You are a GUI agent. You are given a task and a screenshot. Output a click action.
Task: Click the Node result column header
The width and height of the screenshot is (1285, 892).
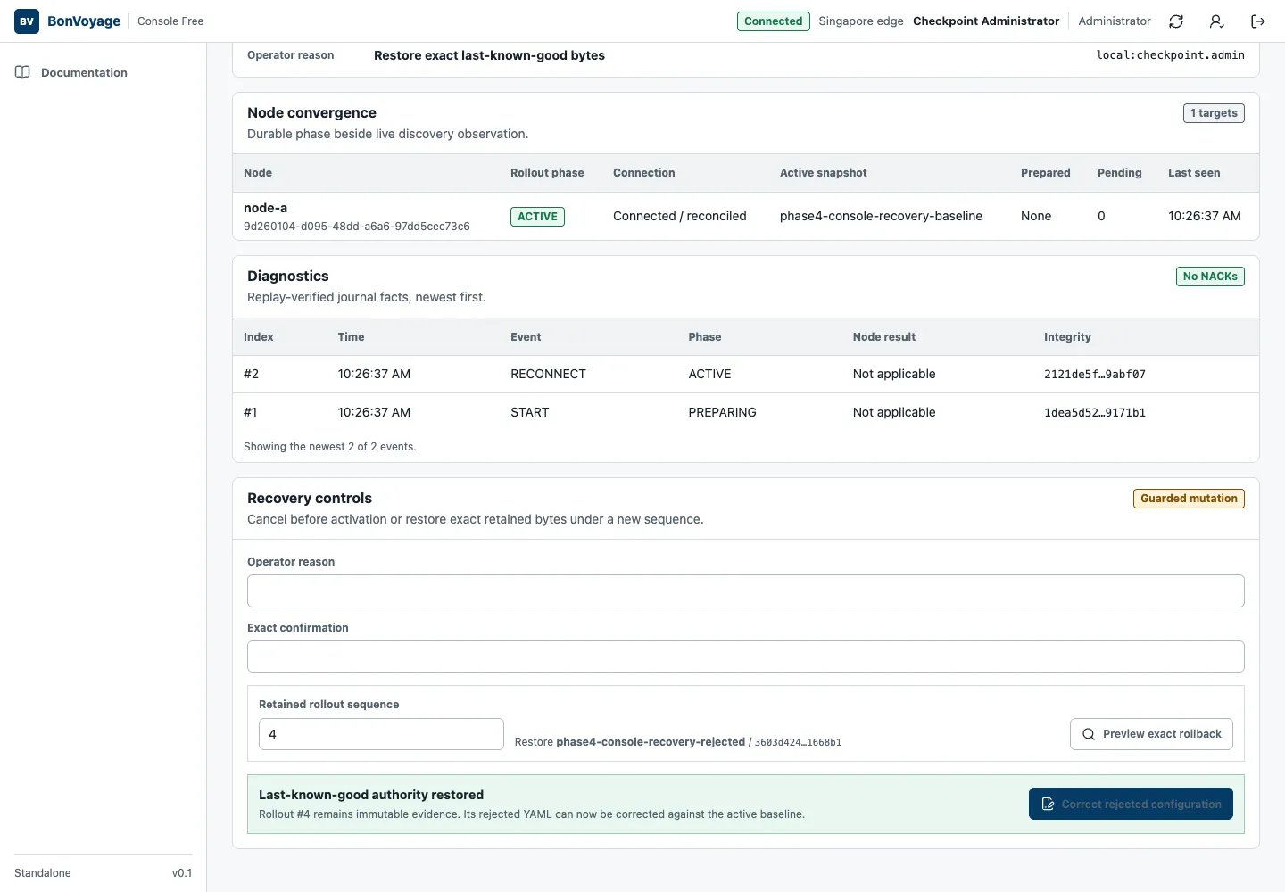click(884, 337)
